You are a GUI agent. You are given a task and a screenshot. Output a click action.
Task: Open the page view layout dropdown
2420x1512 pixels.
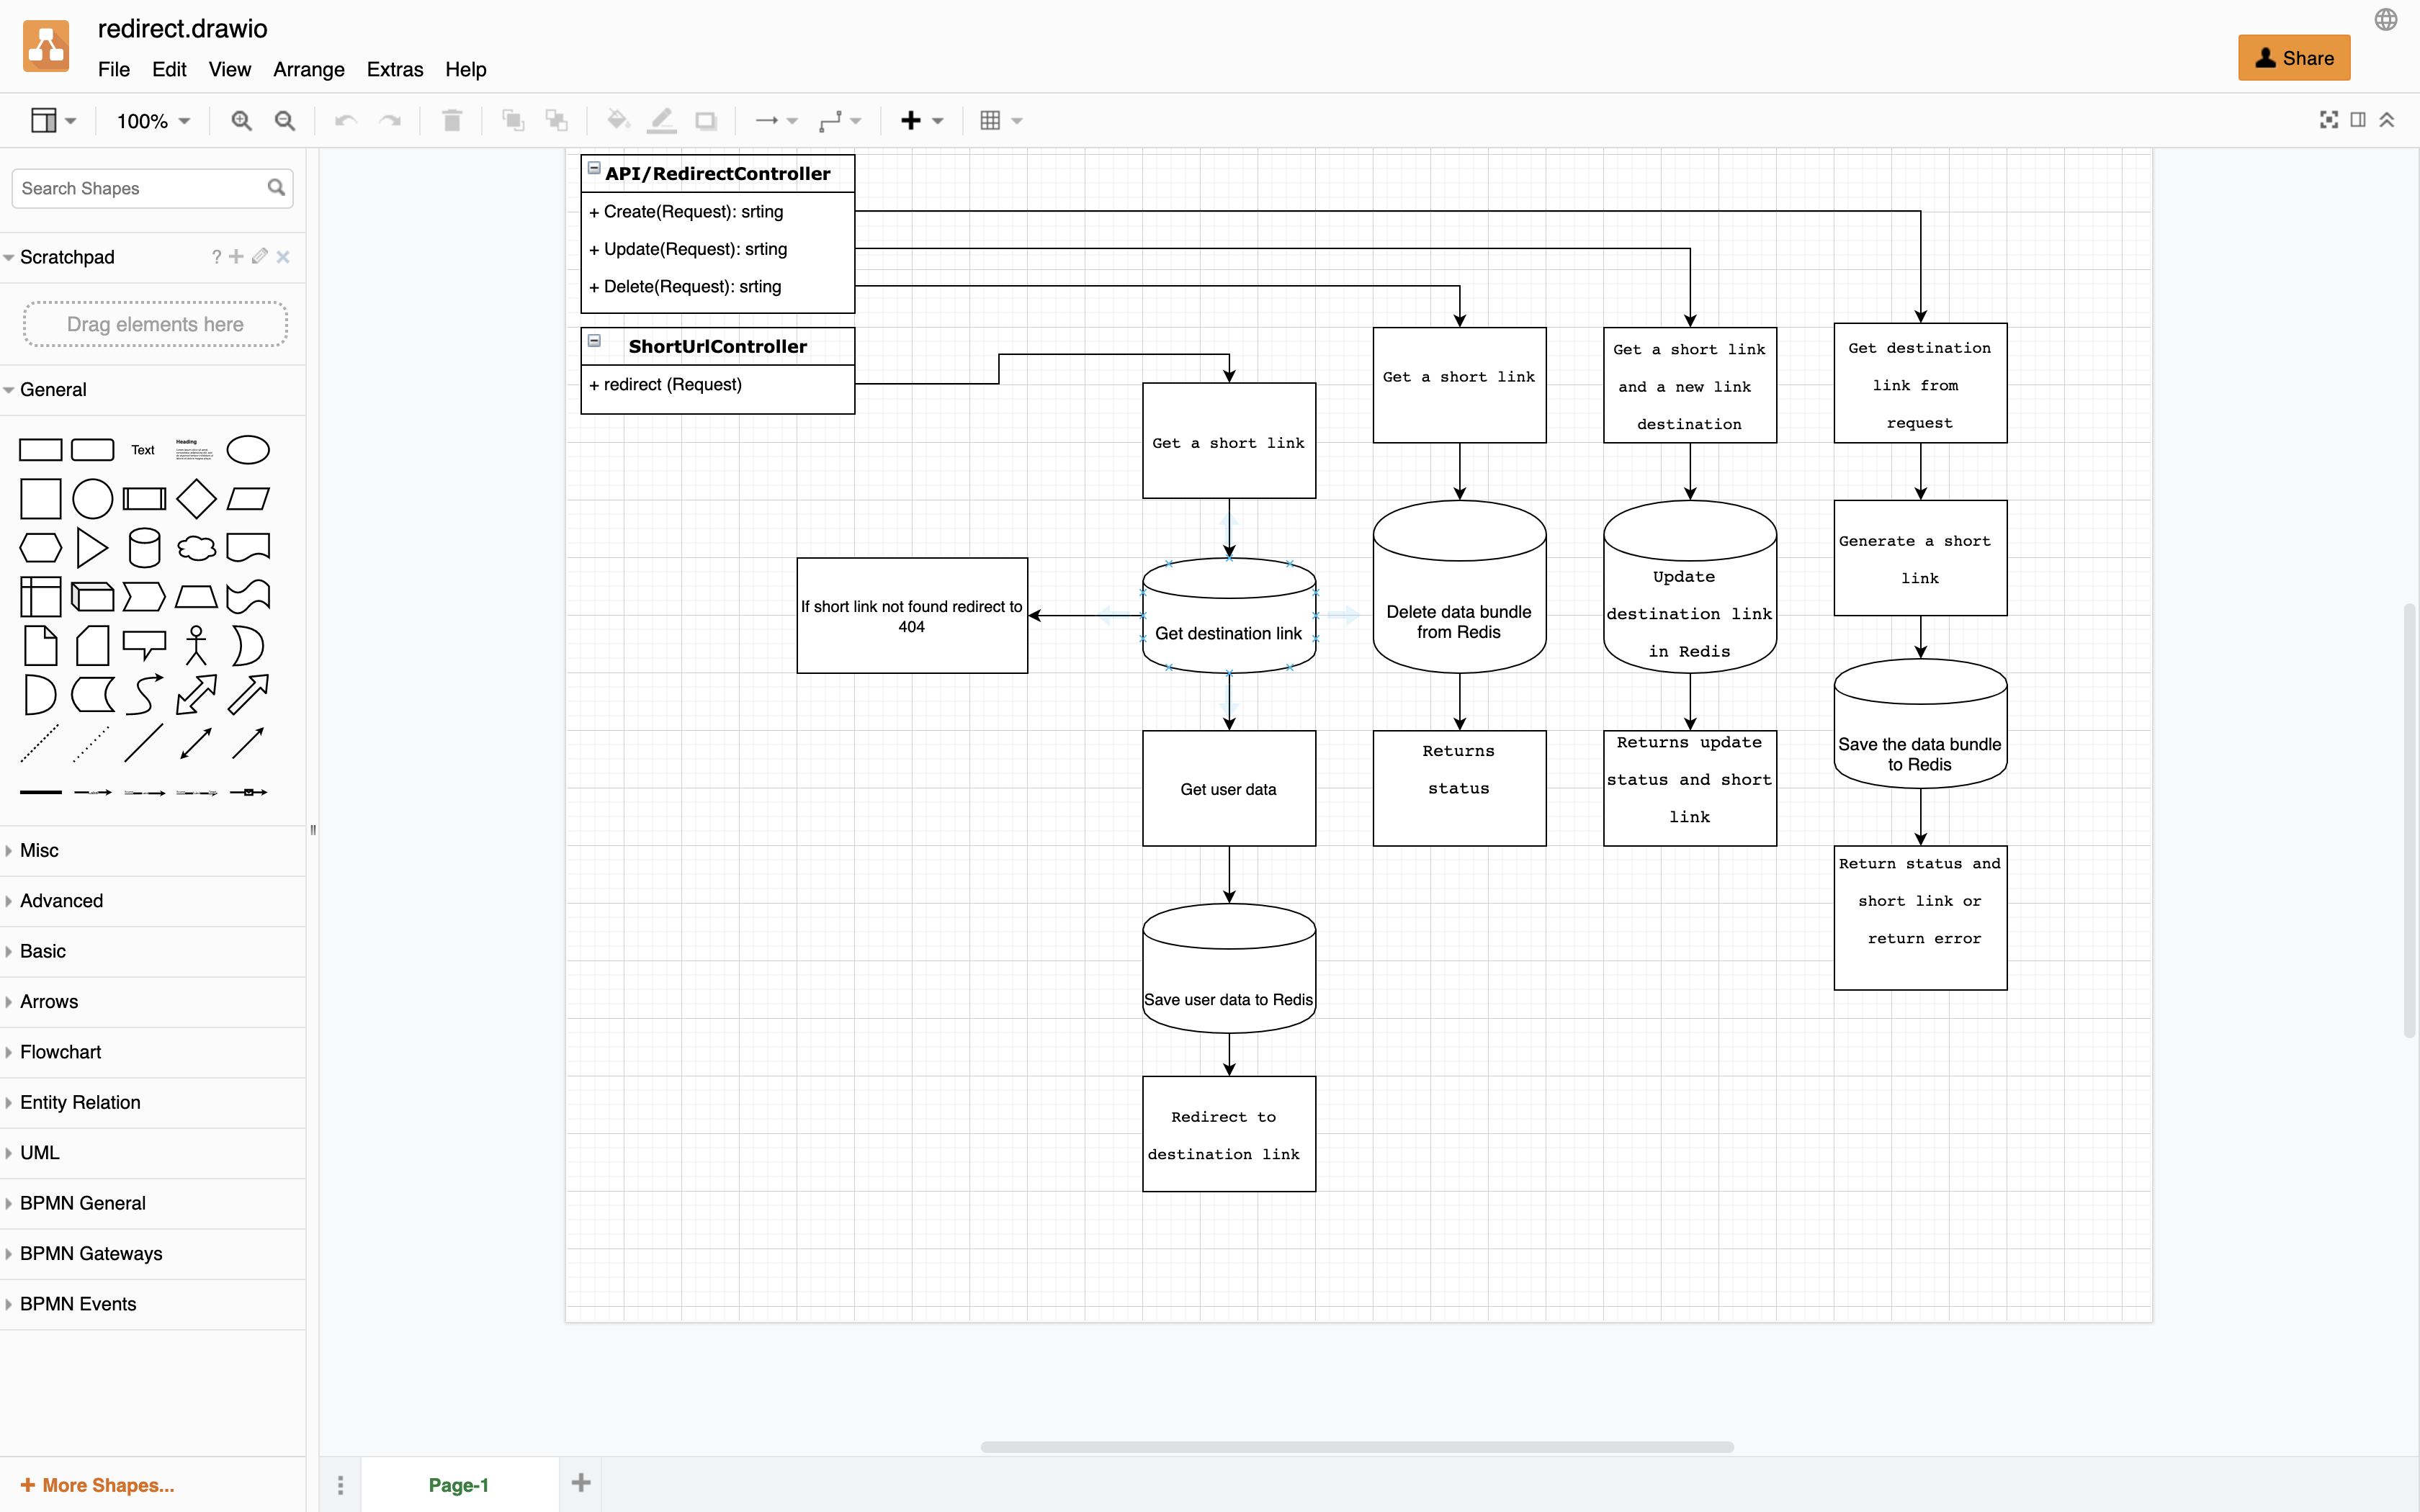point(53,121)
